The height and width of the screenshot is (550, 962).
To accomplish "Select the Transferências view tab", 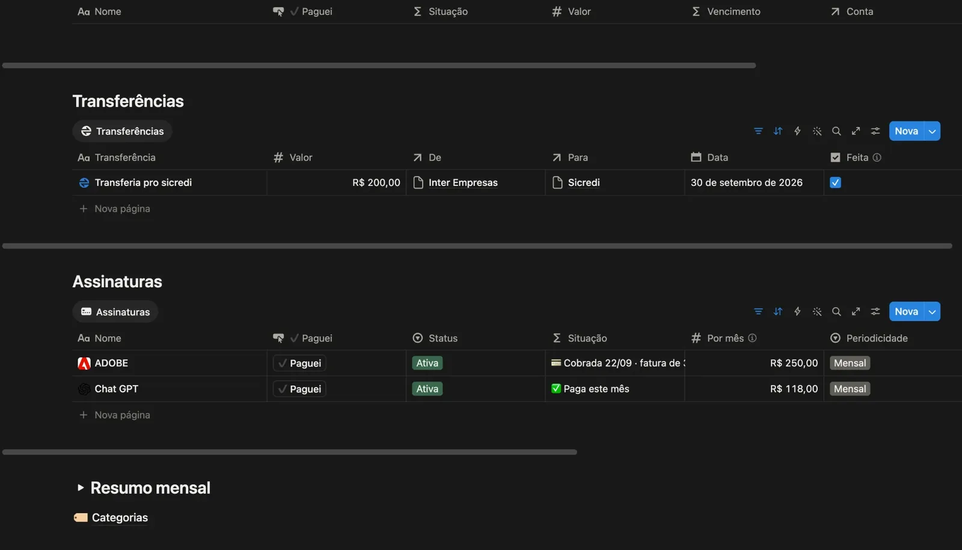I will point(122,131).
